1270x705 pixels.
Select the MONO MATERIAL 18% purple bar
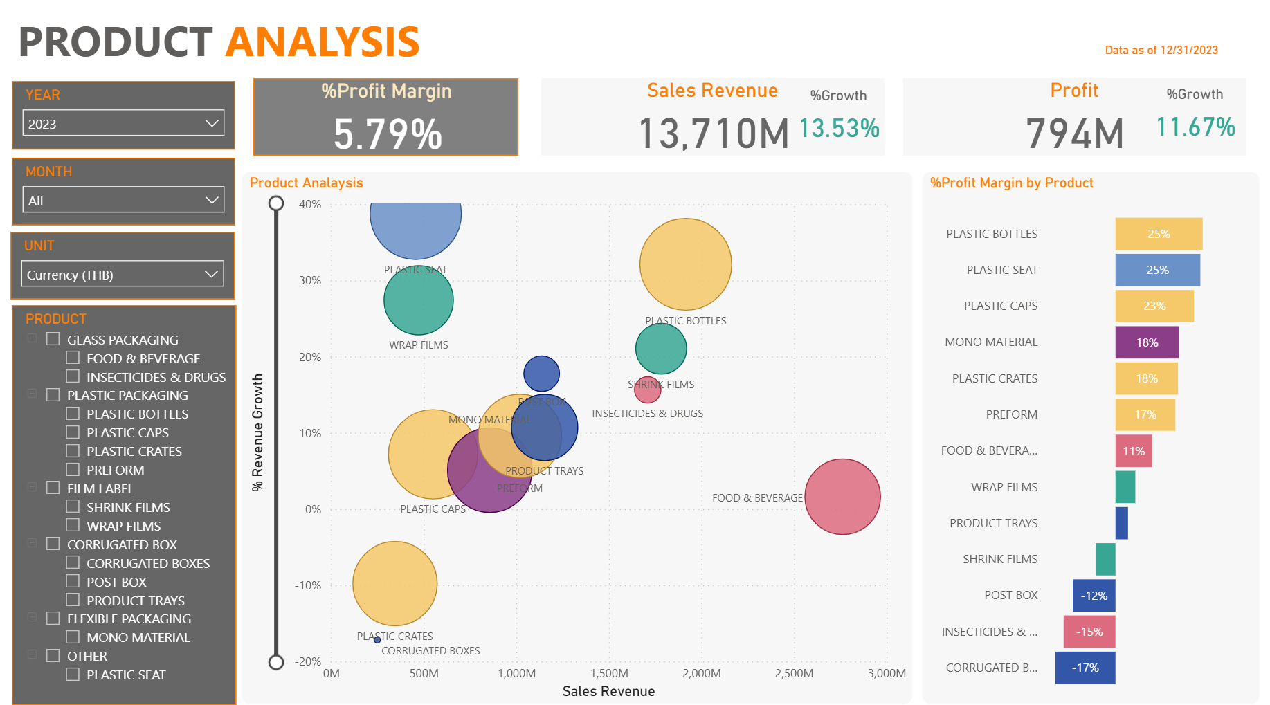tap(1146, 342)
